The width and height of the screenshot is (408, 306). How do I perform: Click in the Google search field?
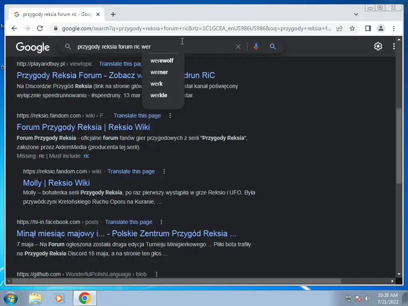153,47
